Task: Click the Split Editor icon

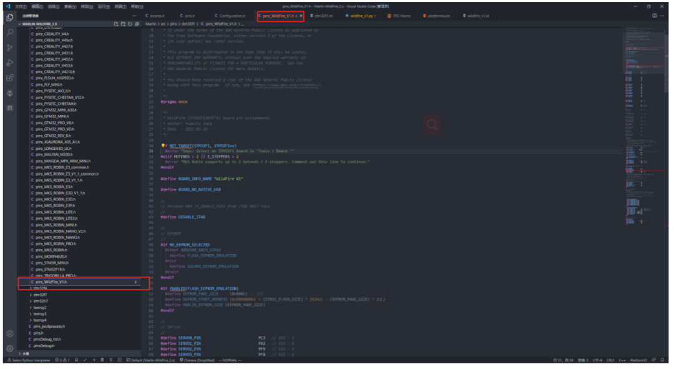Action: [655, 16]
